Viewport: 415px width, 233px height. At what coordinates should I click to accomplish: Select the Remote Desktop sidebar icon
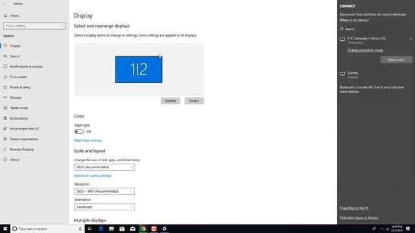(5, 150)
